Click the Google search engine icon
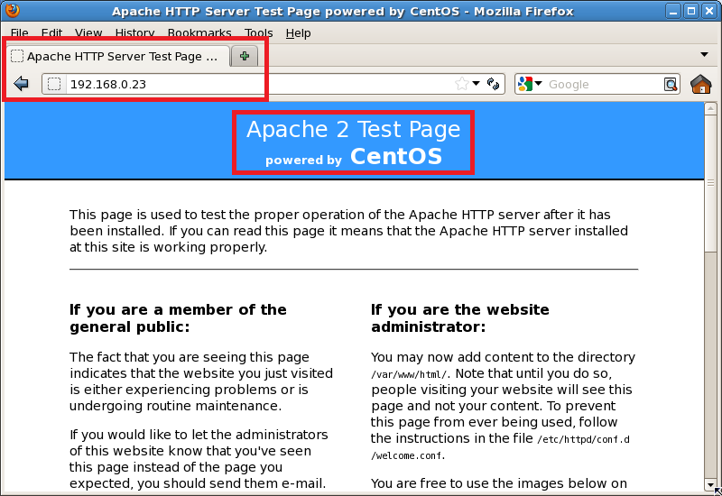The height and width of the screenshot is (496, 722). tap(525, 84)
